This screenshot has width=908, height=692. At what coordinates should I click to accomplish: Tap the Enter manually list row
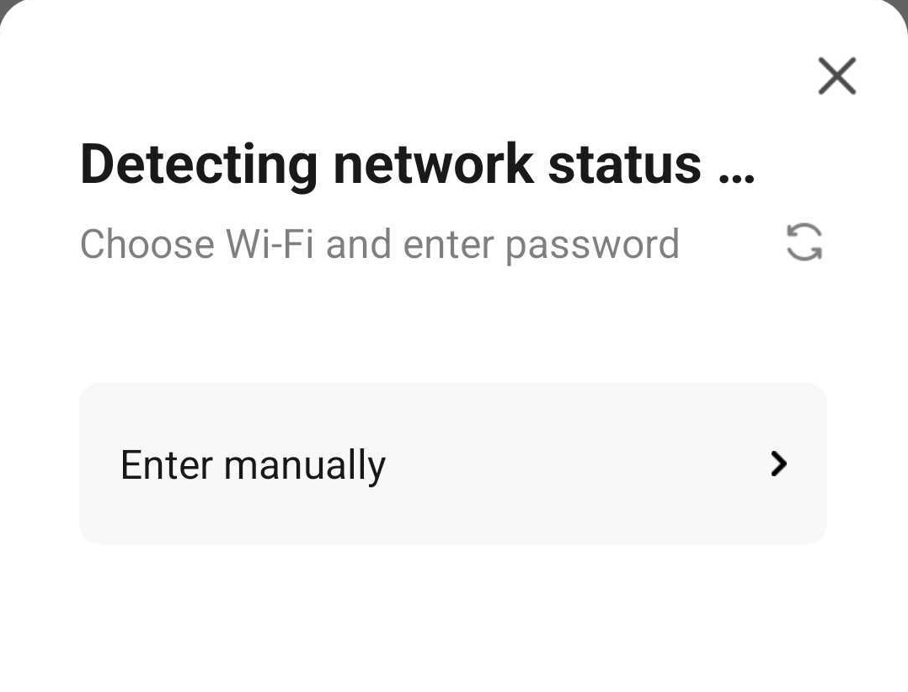(452, 464)
